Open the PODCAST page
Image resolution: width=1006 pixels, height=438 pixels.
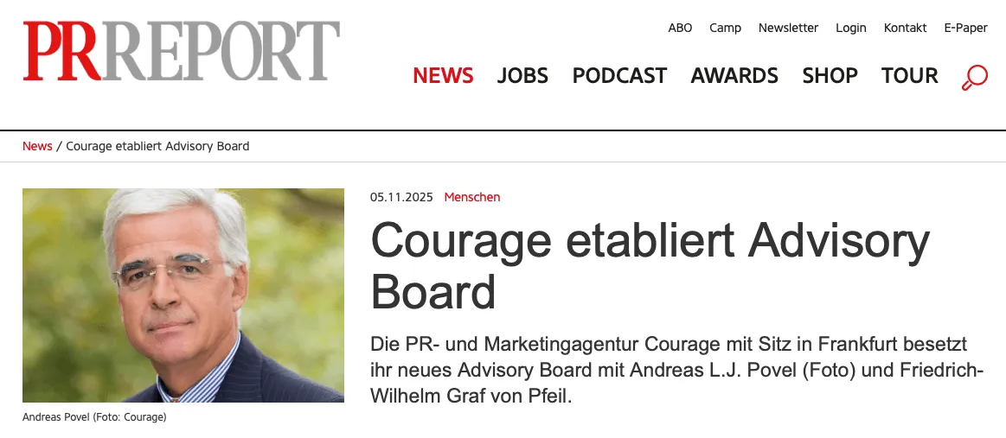tap(619, 76)
